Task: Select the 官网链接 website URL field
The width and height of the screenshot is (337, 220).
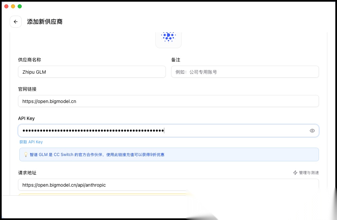Action: click(x=168, y=101)
